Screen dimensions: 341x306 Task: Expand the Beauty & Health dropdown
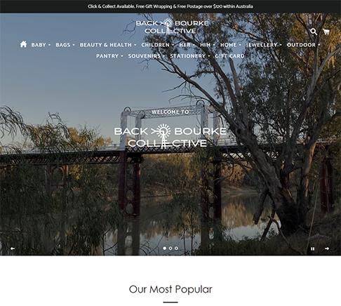108,45
